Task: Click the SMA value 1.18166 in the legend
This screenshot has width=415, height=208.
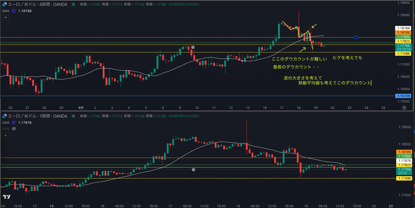Action: pyautogui.click(x=25, y=11)
